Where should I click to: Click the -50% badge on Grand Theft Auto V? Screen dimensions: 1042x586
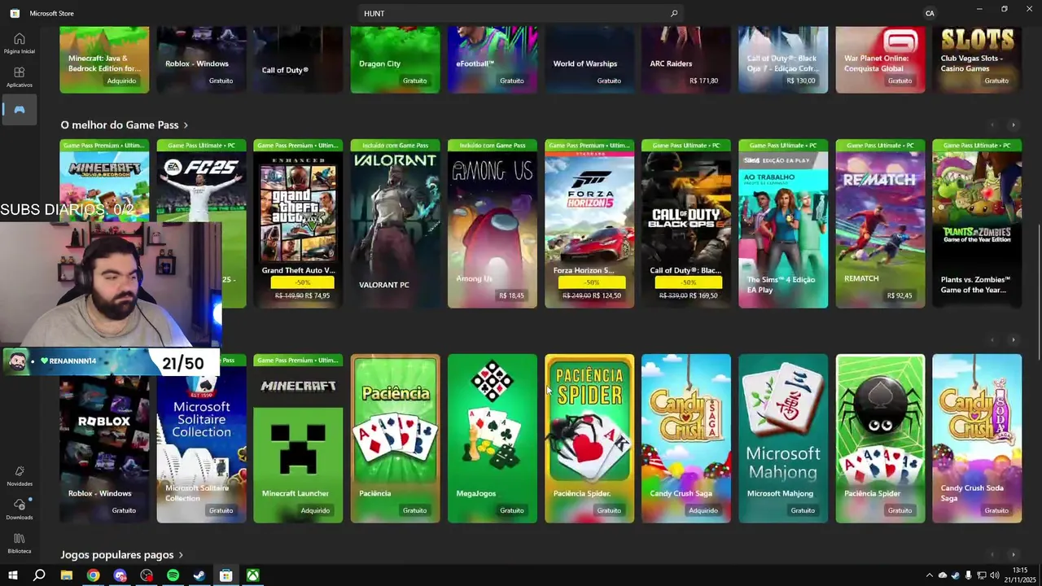point(303,282)
